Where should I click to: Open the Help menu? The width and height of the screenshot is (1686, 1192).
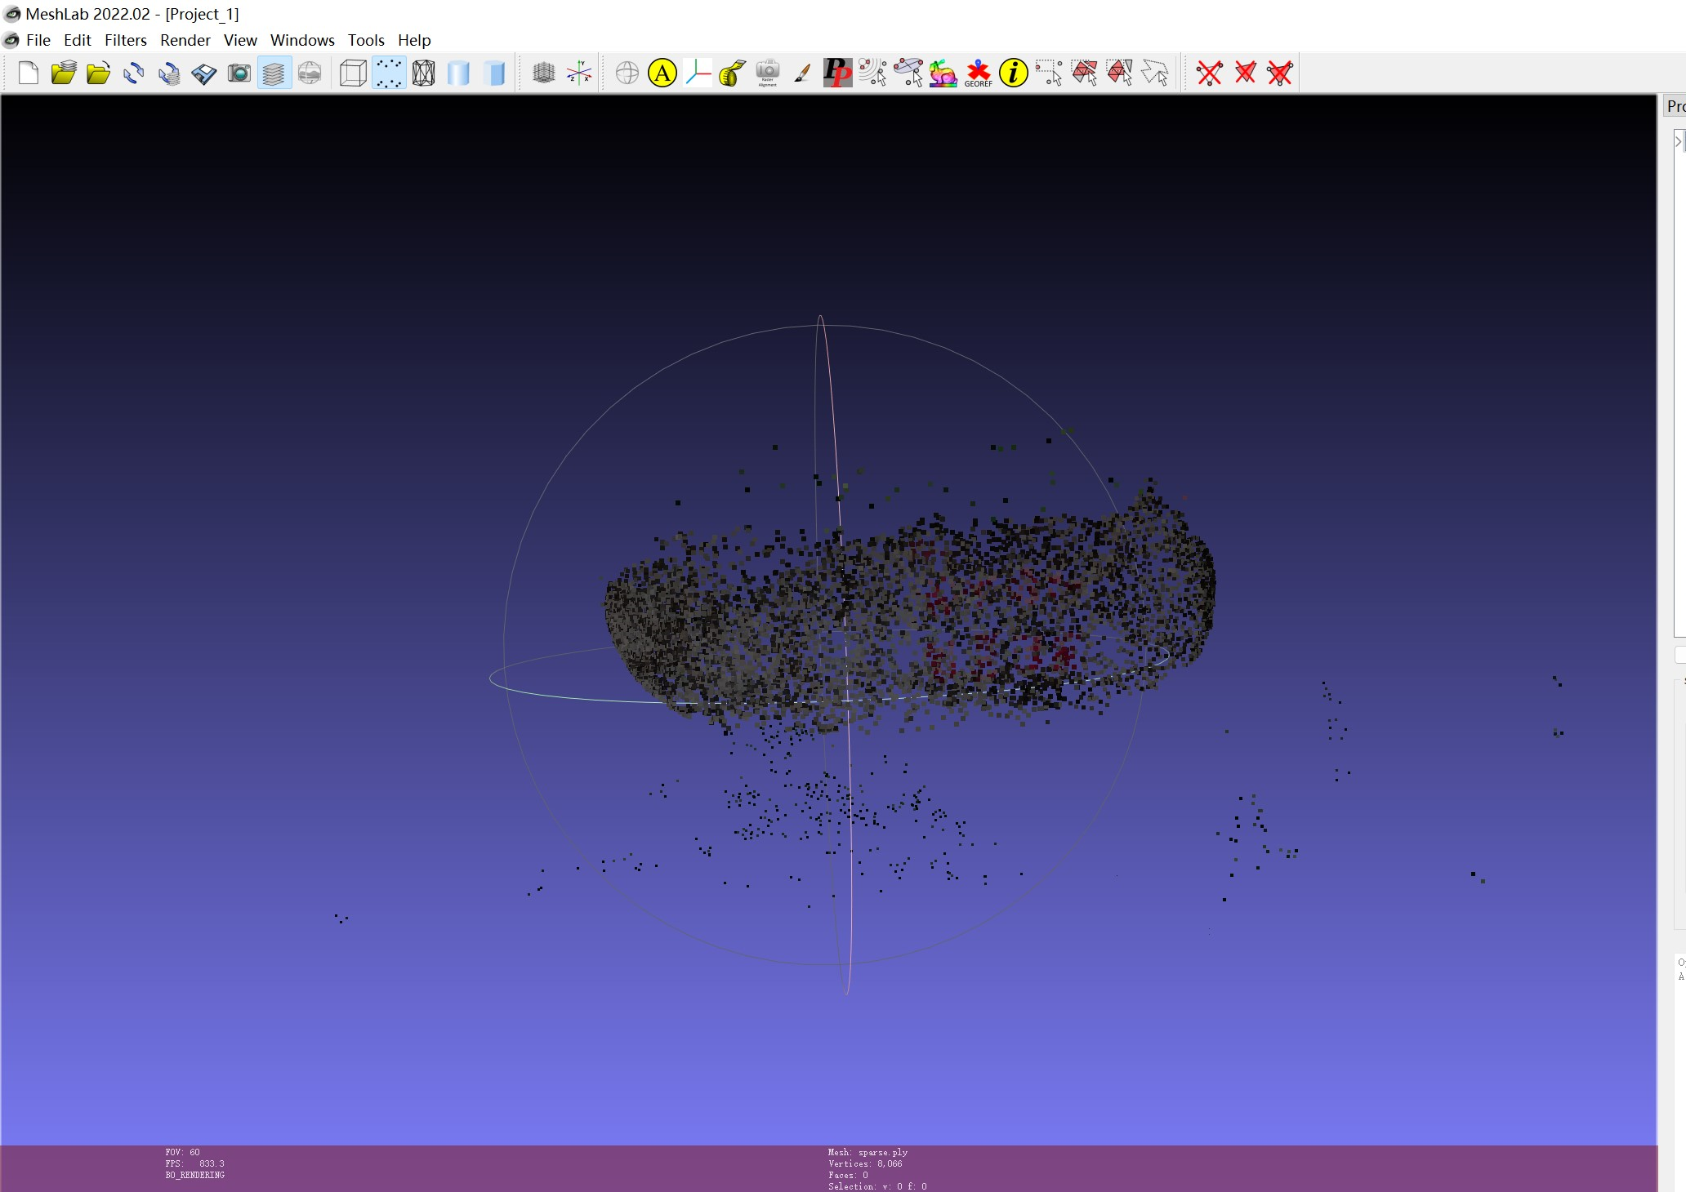(x=414, y=40)
